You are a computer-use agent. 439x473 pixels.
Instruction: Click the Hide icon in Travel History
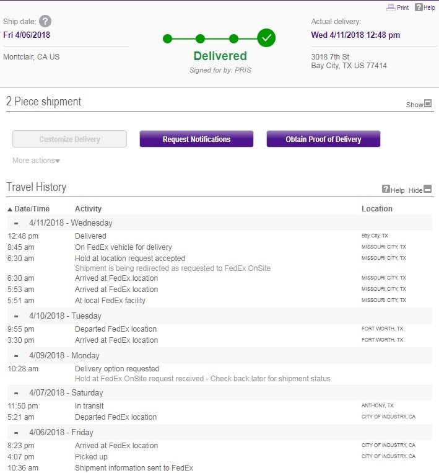click(428, 189)
